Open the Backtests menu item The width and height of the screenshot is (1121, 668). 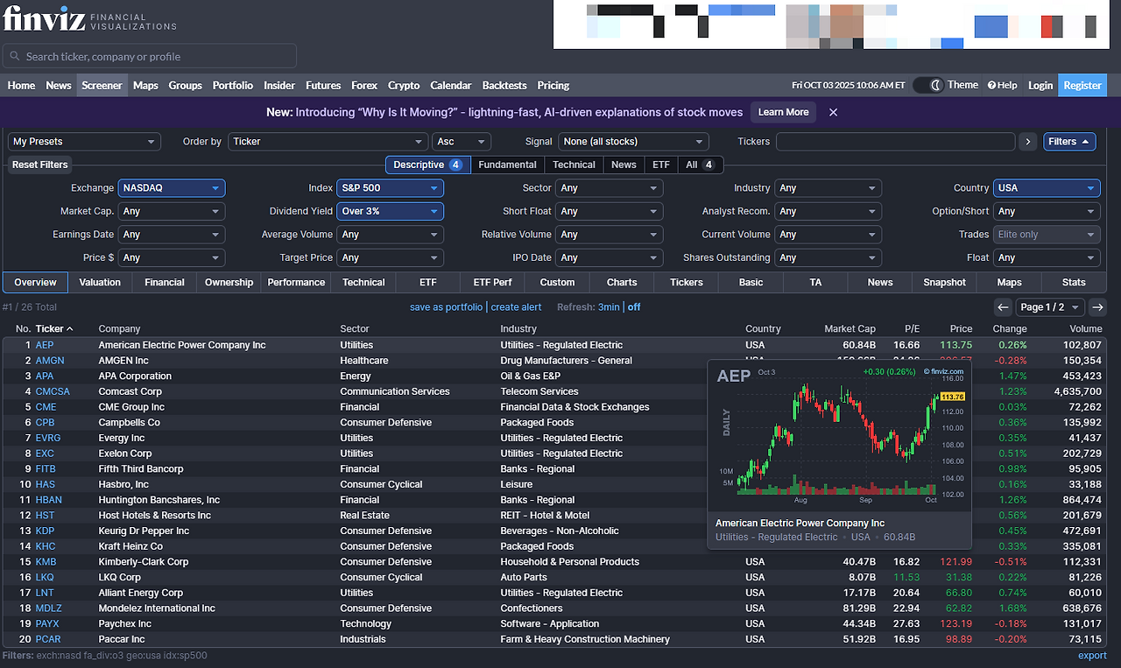[504, 85]
